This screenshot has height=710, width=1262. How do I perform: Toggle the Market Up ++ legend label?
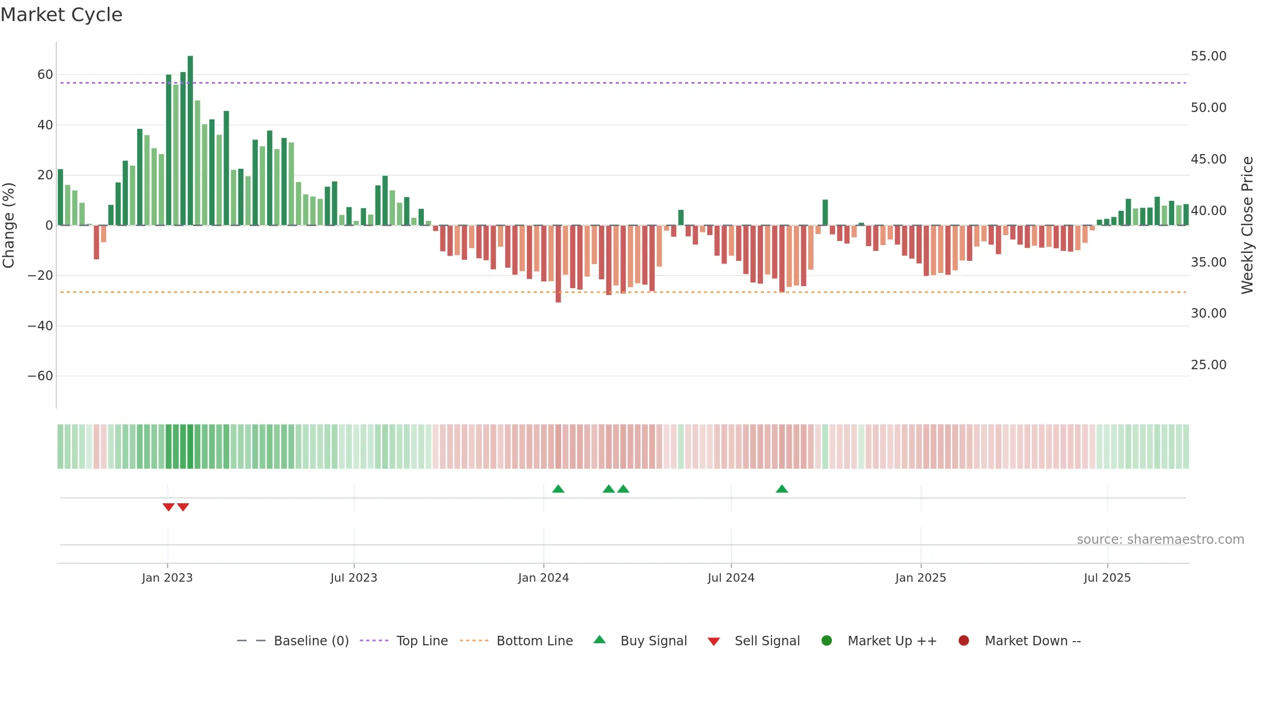[892, 641]
